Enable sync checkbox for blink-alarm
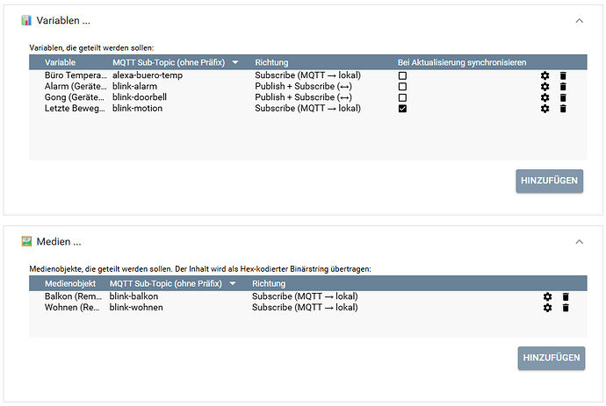The width and height of the screenshot is (606, 406). click(x=402, y=87)
